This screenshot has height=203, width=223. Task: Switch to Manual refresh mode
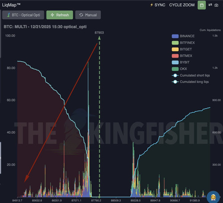[88, 15]
